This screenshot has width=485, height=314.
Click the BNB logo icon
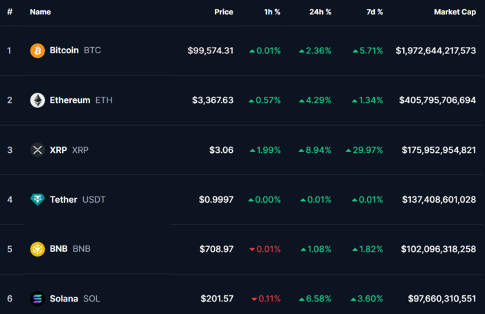tap(37, 249)
